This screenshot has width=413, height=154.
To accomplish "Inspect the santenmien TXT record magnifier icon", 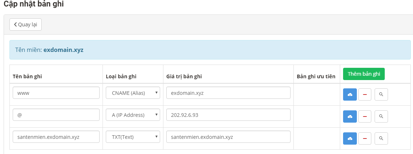I will coord(381,138).
